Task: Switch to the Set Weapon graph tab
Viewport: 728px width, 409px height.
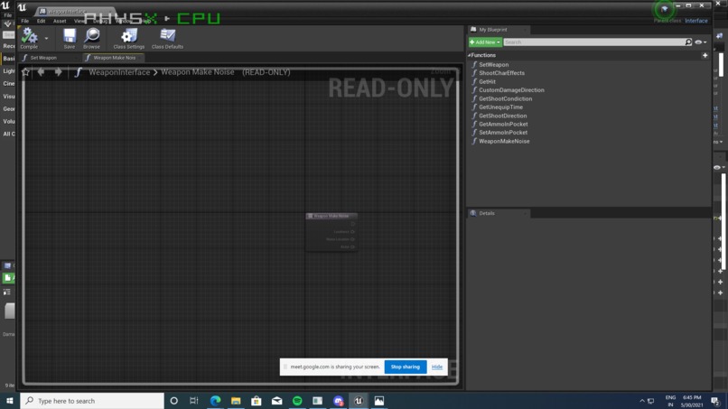Action: tap(43, 58)
